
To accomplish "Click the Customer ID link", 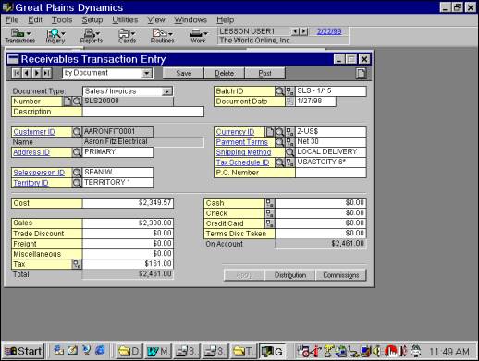I will click(x=34, y=132).
